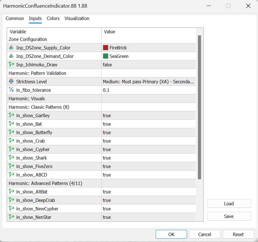The image size is (258, 242).
Task: Toggle the in_show_Gartley true value
Action: (x=148, y=115)
